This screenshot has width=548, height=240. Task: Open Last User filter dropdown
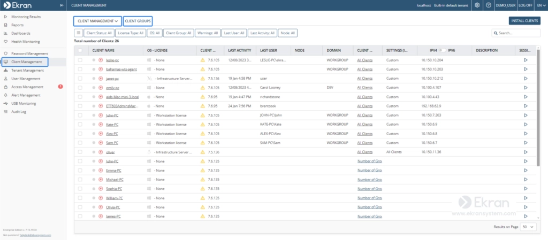[x=234, y=33]
